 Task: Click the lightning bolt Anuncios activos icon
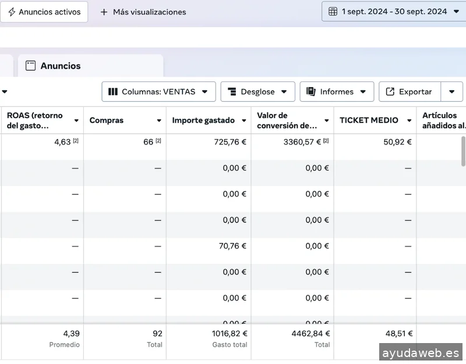[x=12, y=12]
